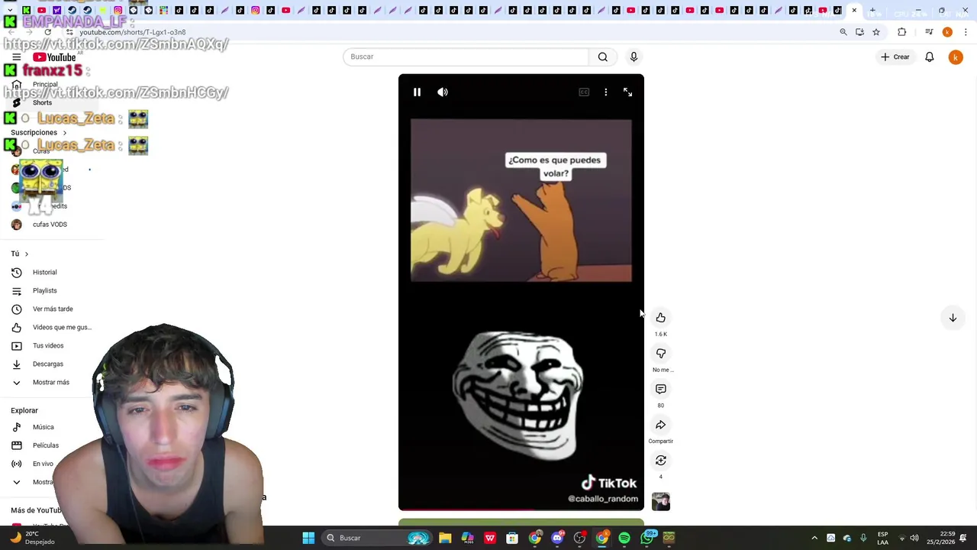977x550 pixels.
Task: Toggle subtitles on the Short
Action: pyautogui.click(x=584, y=92)
